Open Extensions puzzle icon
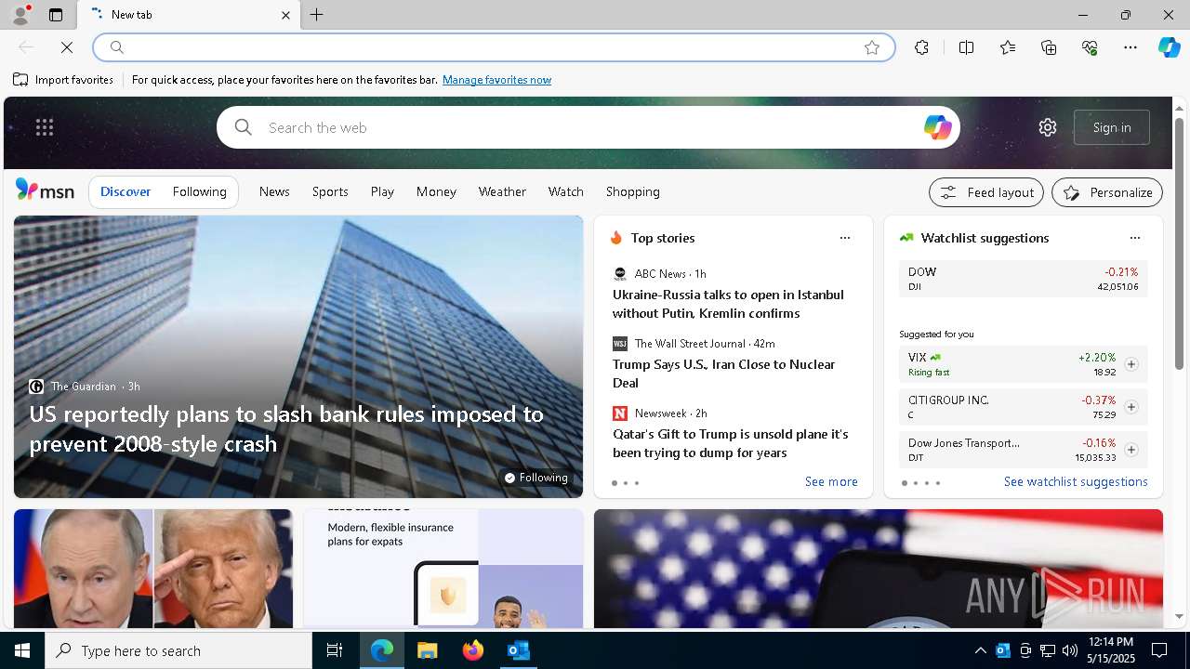Screen dimensions: 1190x669 pos(921,47)
